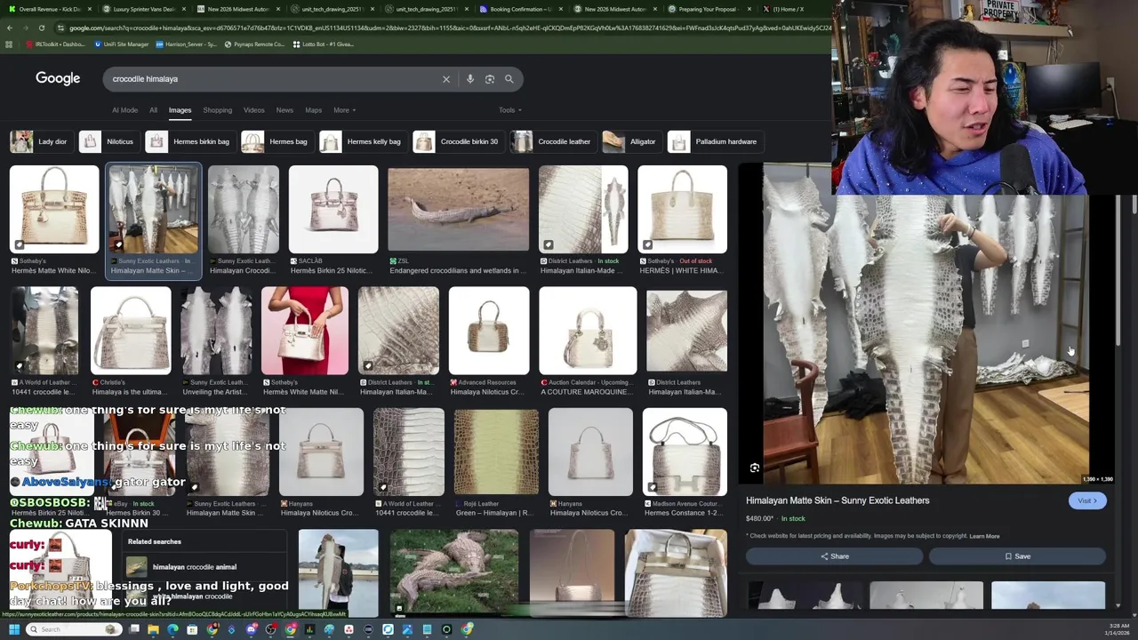
Task: Switch to 'Booking Confirmation' browser tab
Action: 520,9
